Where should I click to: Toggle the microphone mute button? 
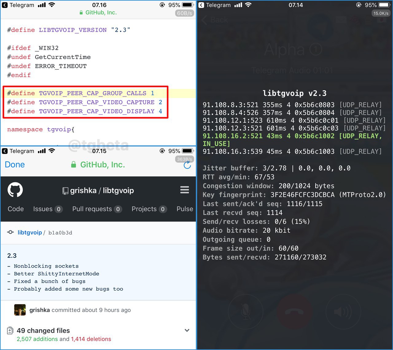[246, 312]
